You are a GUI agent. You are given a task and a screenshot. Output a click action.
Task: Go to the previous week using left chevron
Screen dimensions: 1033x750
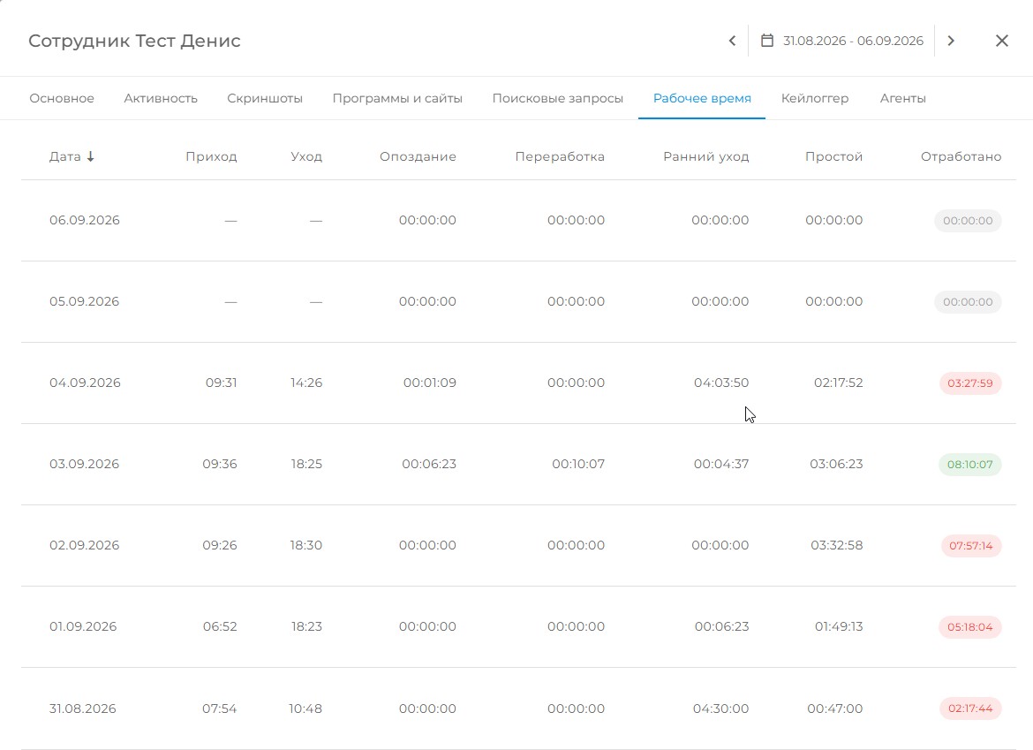(732, 41)
